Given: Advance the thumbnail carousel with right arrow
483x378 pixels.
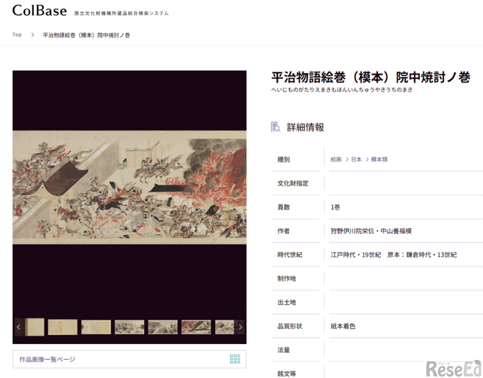Looking at the screenshot, I should [240, 327].
